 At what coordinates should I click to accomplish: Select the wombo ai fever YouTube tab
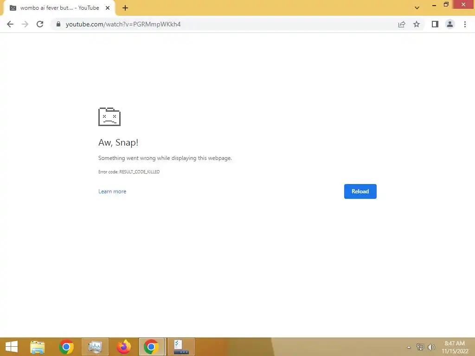coord(60,8)
